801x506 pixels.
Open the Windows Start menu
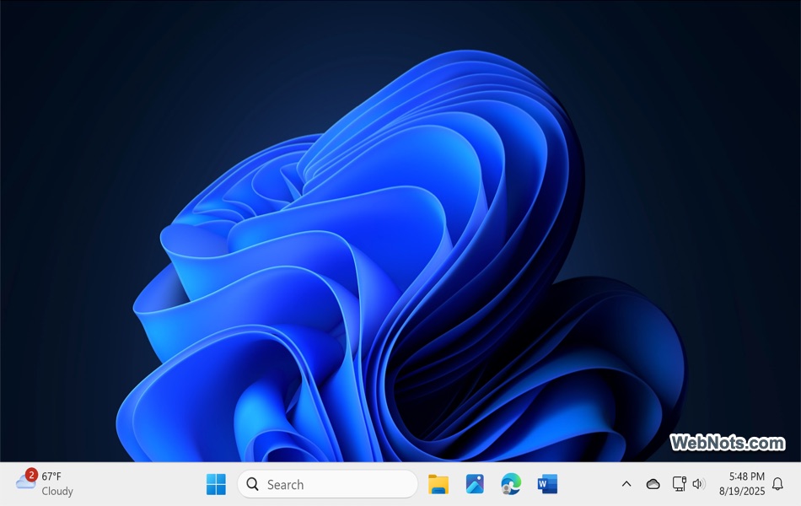pos(216,484)
